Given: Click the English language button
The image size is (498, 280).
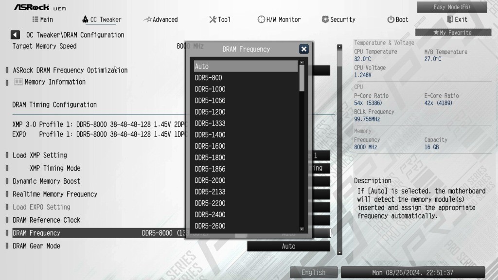Looking at the screenshot, I should pyautogui.click(x=314, y=272).
